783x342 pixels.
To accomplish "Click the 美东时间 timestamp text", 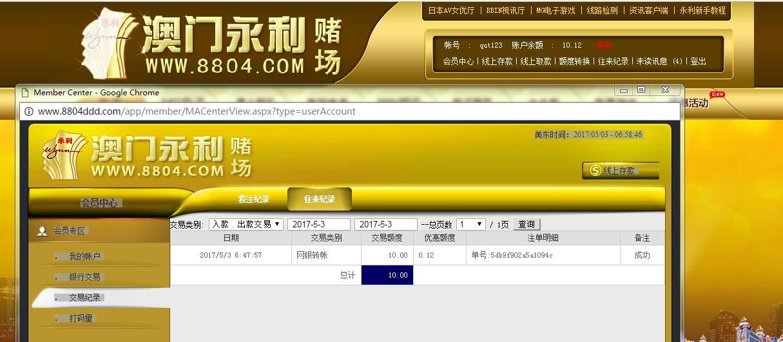I will click(588, 135).
